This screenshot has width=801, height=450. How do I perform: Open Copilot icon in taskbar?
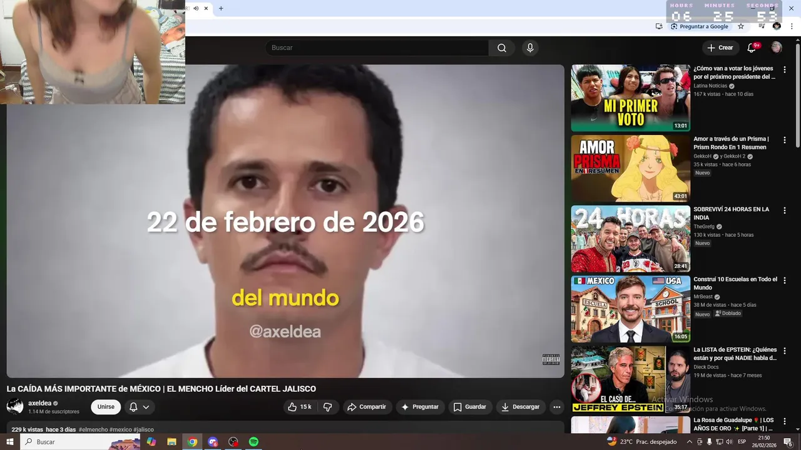pos(151,442)
